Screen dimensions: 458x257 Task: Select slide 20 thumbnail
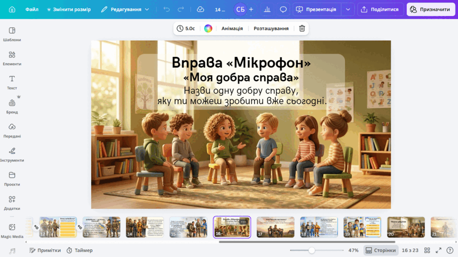pos(406,227)
